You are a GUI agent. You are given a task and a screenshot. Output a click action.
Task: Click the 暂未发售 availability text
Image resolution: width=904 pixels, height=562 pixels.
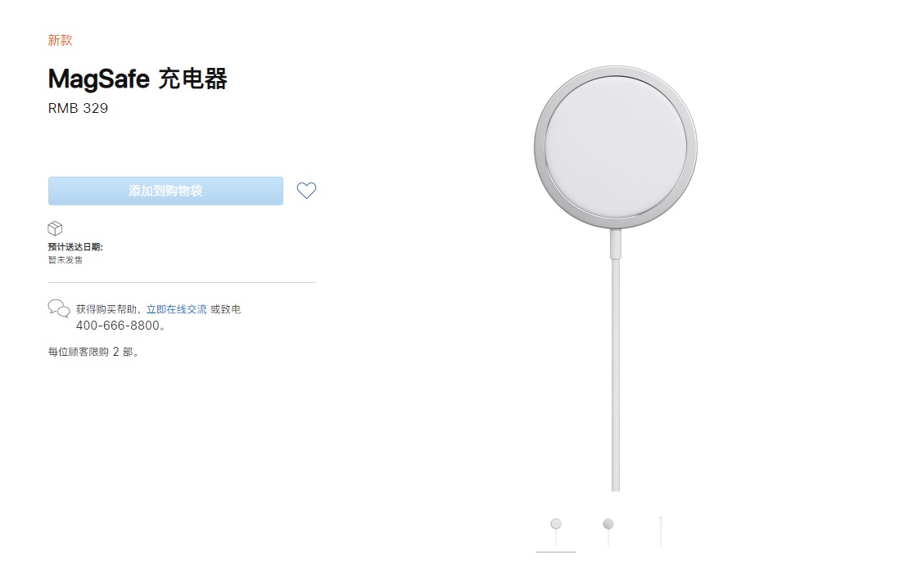pyautogui.click(x=63, y=259)
